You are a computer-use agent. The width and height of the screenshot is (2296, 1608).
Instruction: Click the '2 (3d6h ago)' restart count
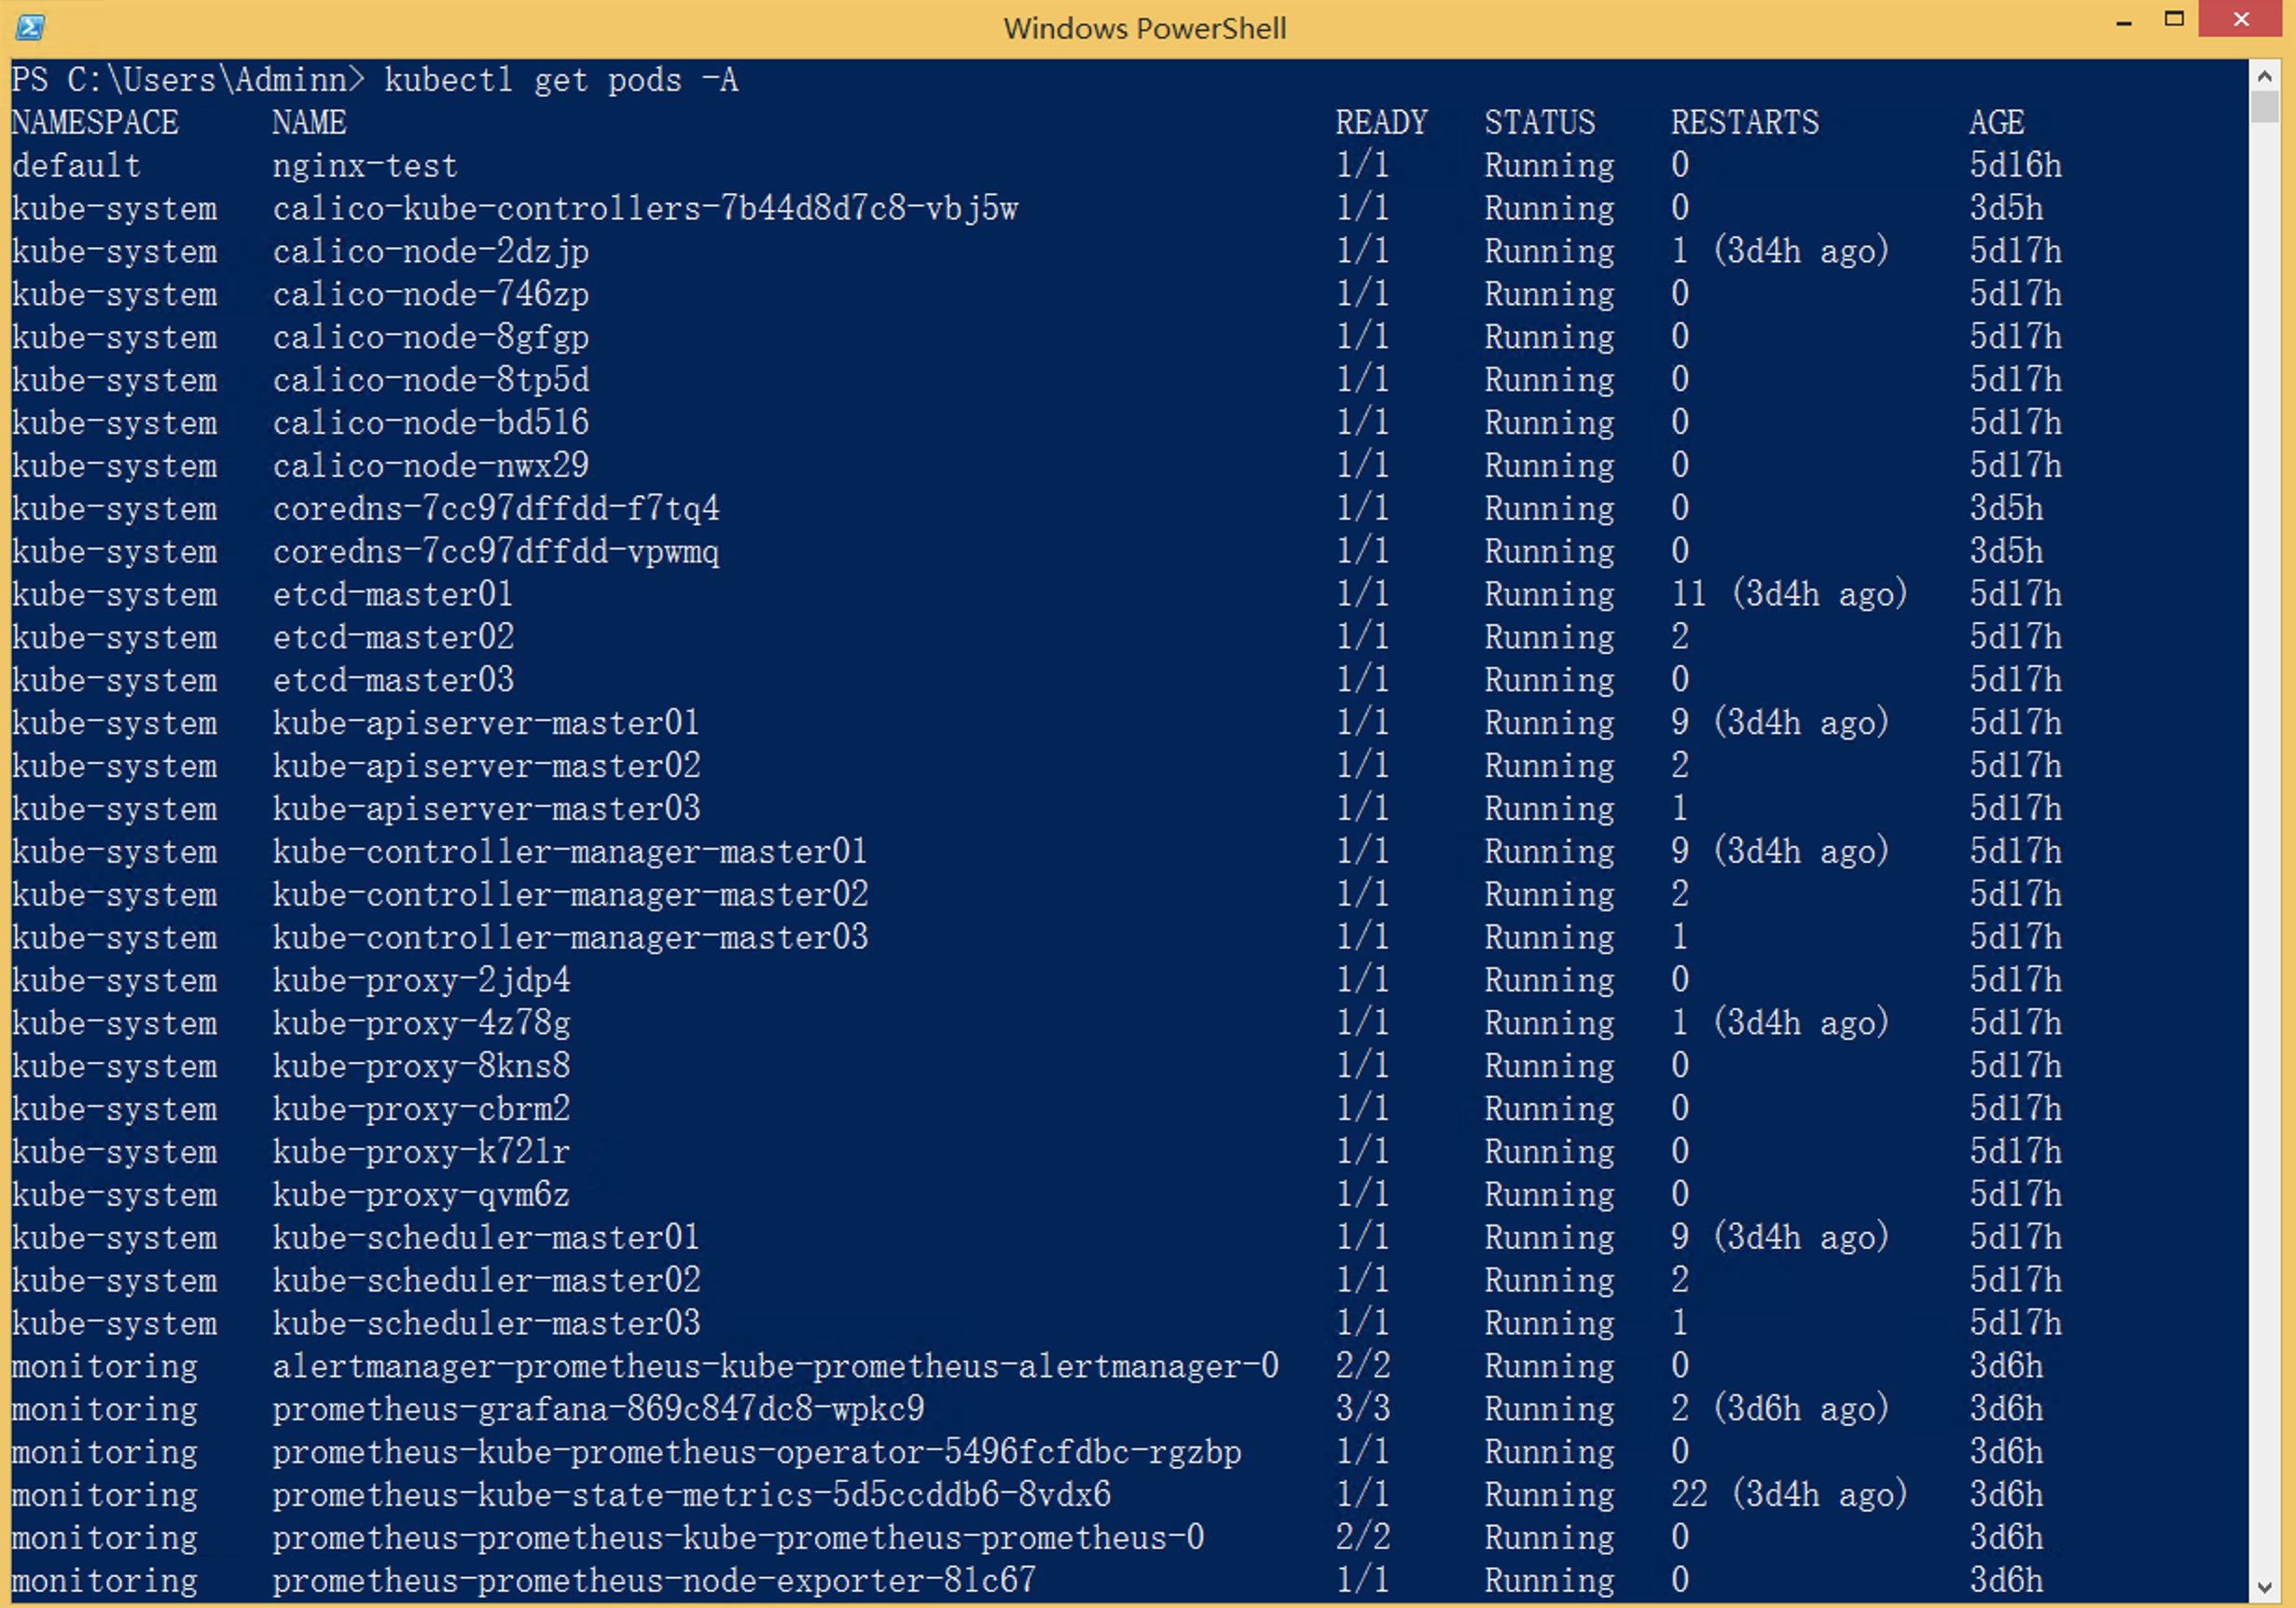tap(1780, 1410)
